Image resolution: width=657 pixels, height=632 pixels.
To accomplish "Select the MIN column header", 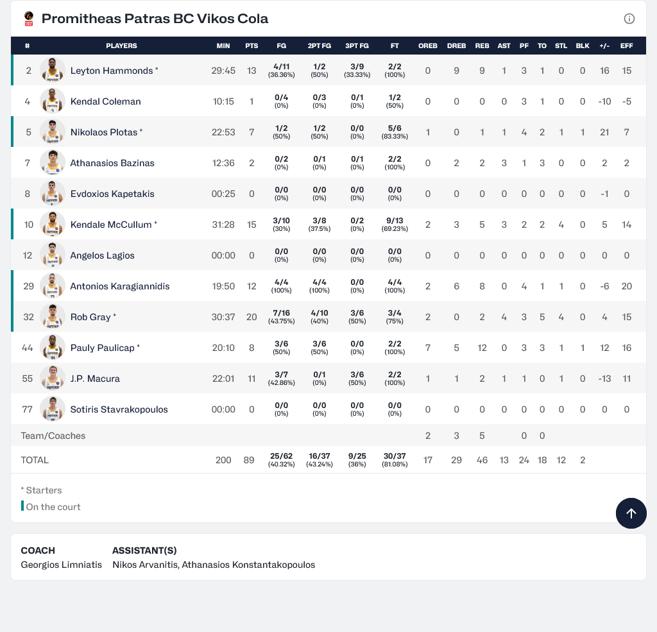I will point(223,46).
